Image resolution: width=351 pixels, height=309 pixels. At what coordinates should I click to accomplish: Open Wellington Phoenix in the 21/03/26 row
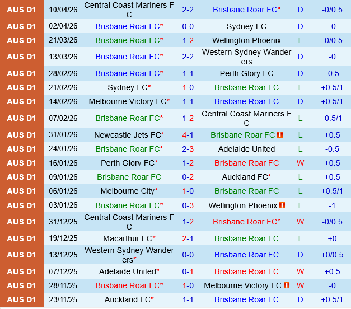[x=246, y=40]
